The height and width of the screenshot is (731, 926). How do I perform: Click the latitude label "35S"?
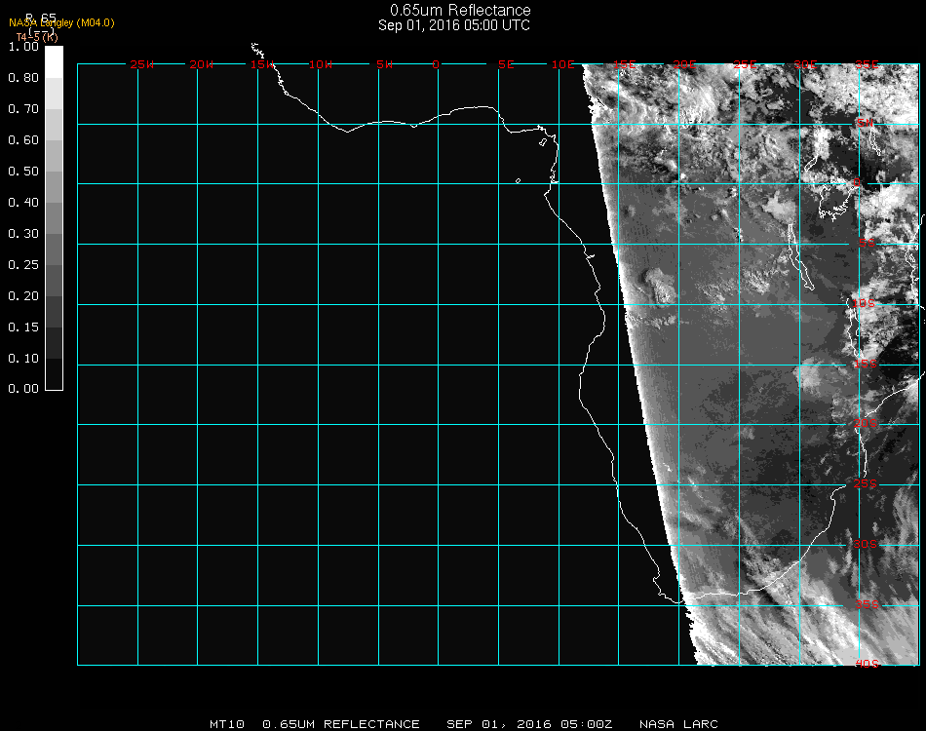coord(867,604)
